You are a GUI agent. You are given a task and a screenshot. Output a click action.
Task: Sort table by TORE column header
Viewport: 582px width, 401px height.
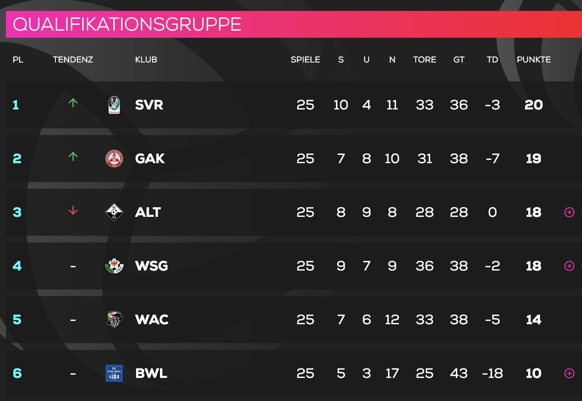425,60
